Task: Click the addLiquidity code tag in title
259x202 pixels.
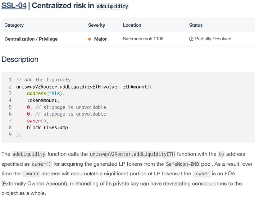Action: (x=112, y=6)
